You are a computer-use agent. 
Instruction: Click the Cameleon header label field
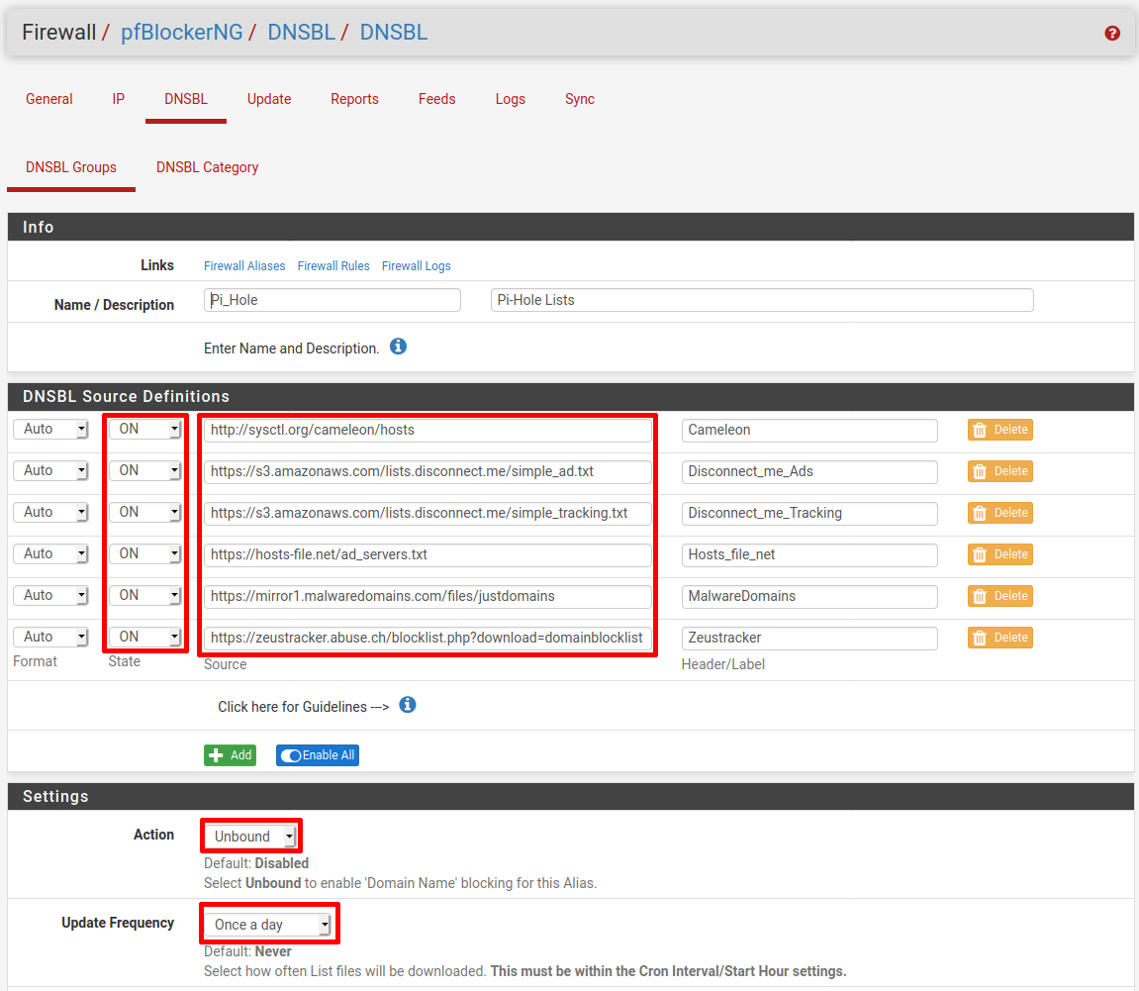809,430
